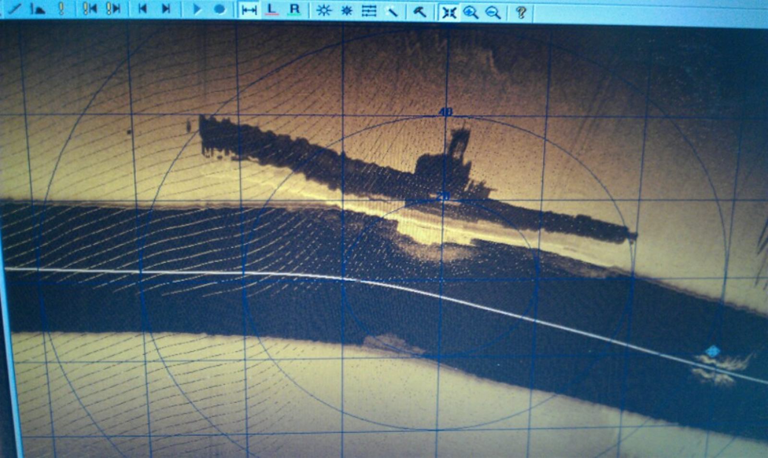This screenshot has width=768, height=458.
Task: Show the right channel R
Action: coord(294,10)
